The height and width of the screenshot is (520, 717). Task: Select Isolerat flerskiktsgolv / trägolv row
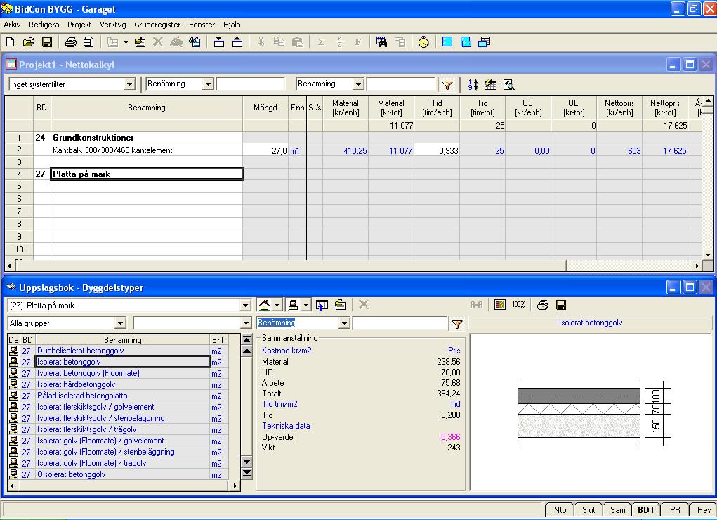coord(123,429)
